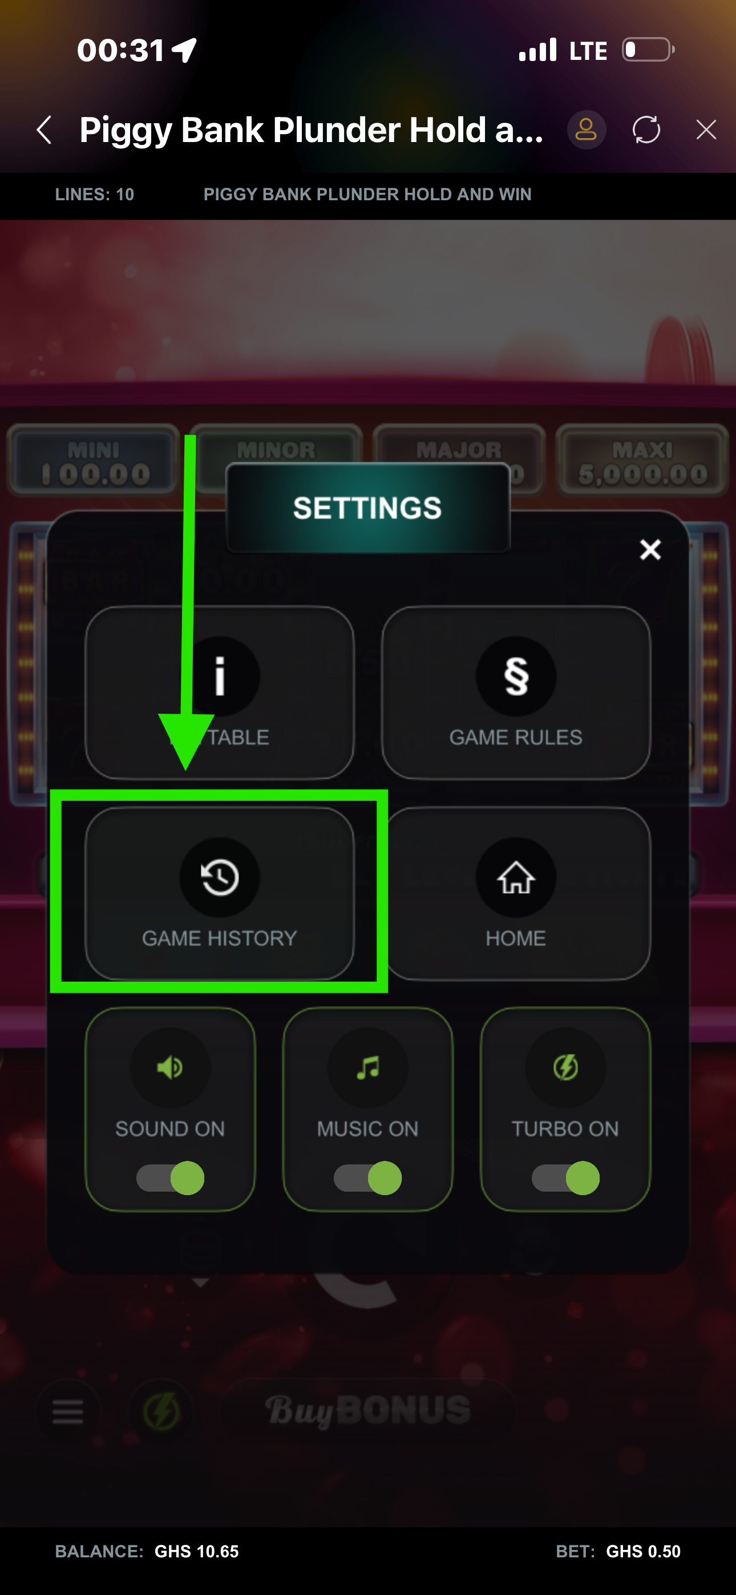Select the GAME RULES label
Viewport: 736px width, 1595px height.
click(x=515, y=738)
